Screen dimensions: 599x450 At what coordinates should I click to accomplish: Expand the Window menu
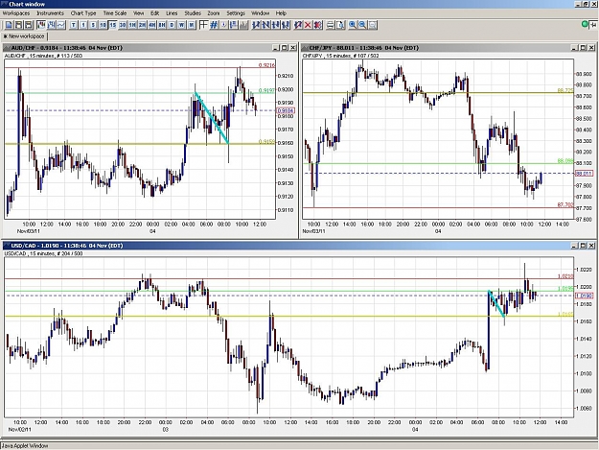[260, 13]
